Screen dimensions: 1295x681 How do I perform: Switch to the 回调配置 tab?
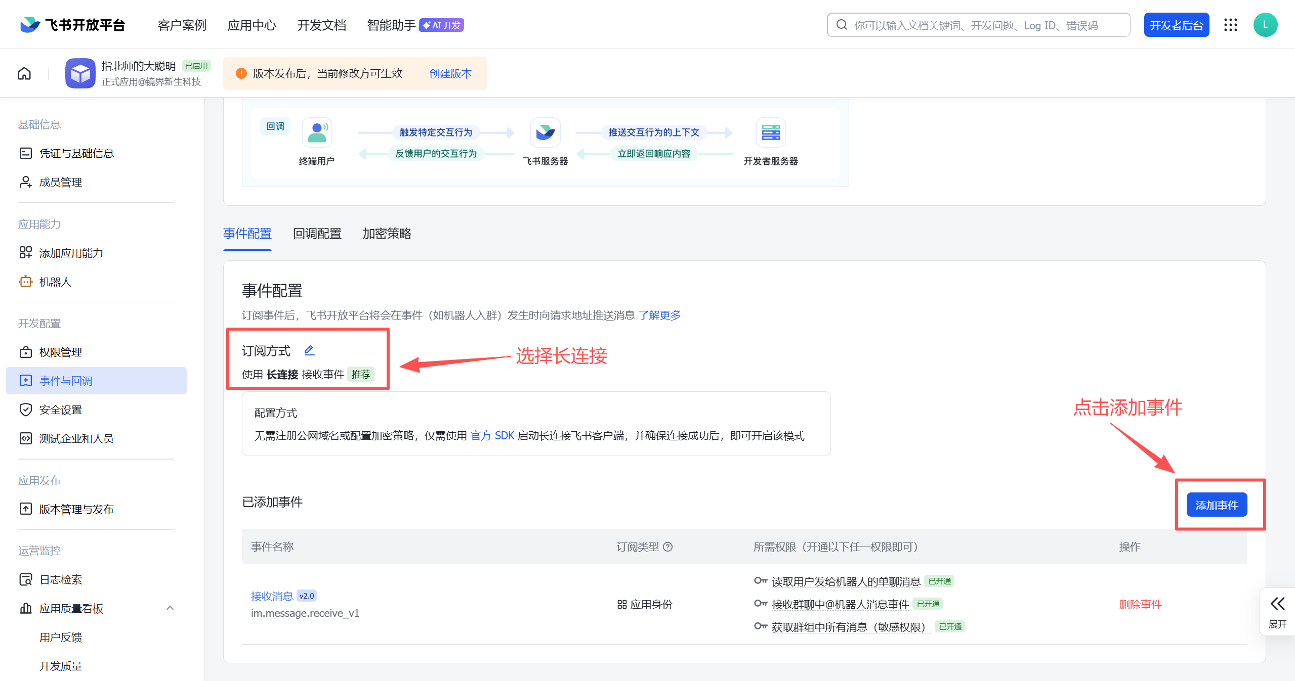(317, 234)
